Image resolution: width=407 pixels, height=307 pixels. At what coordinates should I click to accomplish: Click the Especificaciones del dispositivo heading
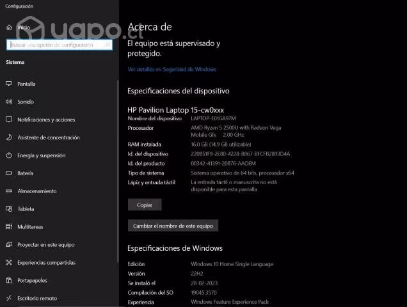coord(179,91)
